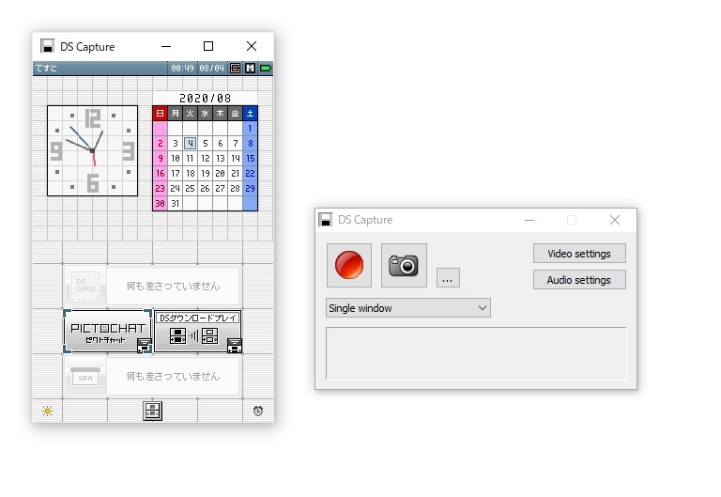Viewport: 721px width, 497px height.
Task: Minimize the DS Capture control window
Action: click(529, 220)
